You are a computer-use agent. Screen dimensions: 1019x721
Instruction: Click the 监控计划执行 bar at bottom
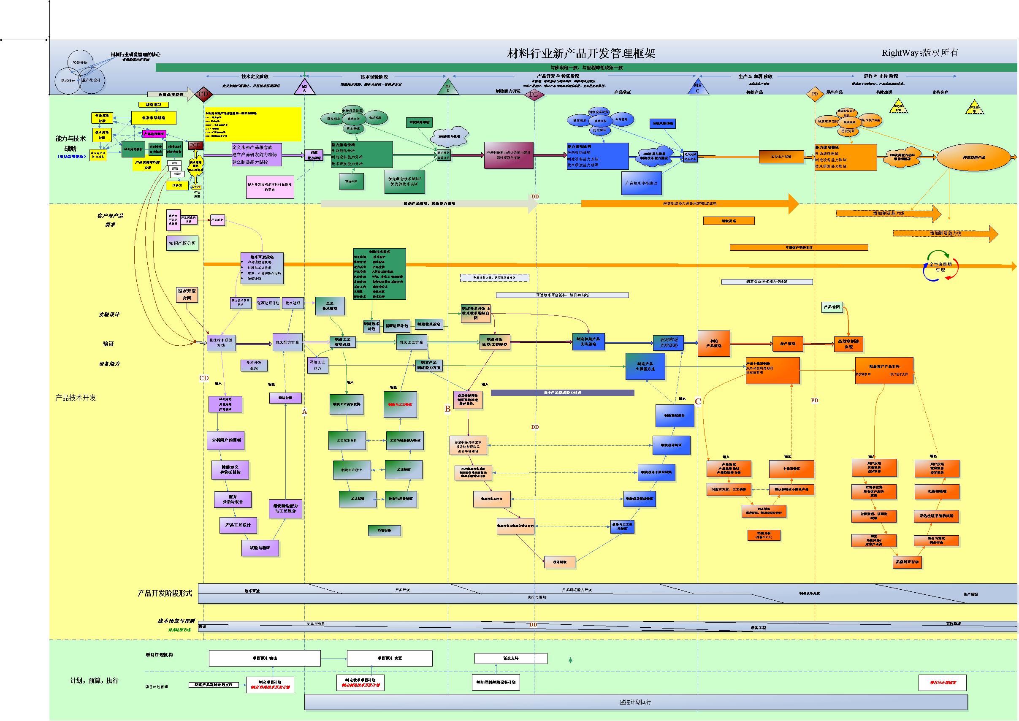pos(635,702)
